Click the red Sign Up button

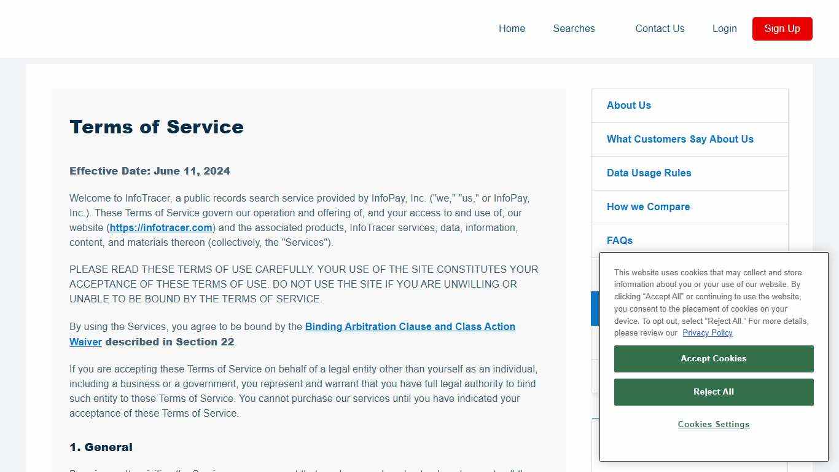coord(782,28)
